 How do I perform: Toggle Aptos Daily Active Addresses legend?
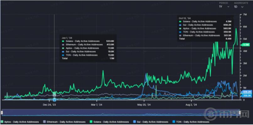(x=20, y=122)
